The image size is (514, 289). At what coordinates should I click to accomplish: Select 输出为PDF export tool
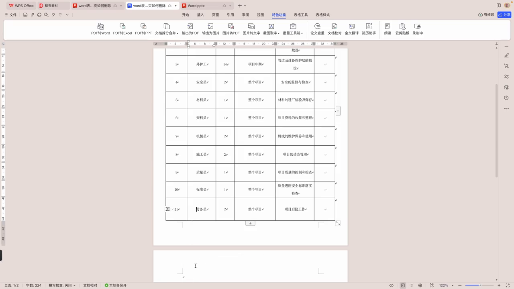point(190,29)
